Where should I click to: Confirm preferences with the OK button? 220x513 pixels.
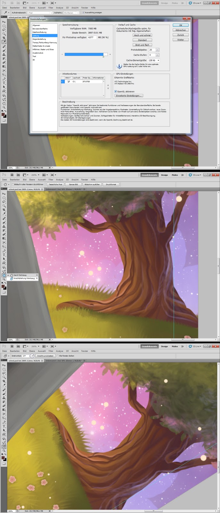click(x=181, y=25)
